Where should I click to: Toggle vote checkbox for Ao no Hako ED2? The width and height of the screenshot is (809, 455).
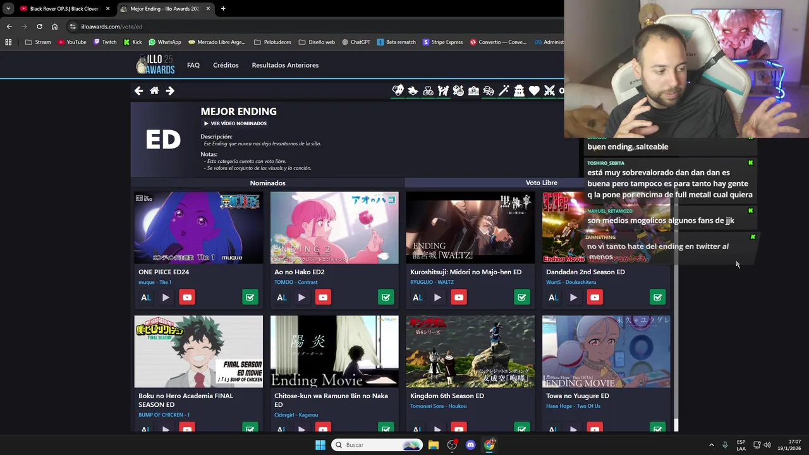point(386,297)
